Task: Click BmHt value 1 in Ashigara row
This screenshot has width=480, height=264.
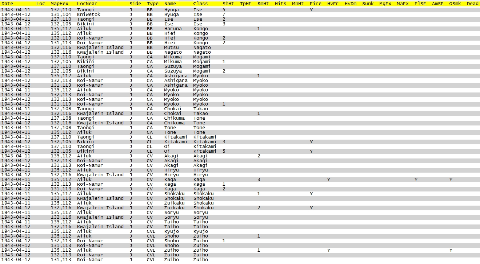Action: [x=259, y=76]
